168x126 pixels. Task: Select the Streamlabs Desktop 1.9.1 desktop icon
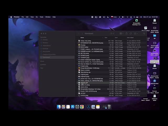pos(136,22)
